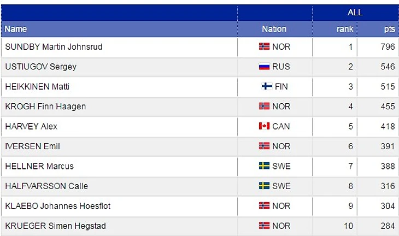Click IVERSEN Emil's name

(x=32, y=146)
